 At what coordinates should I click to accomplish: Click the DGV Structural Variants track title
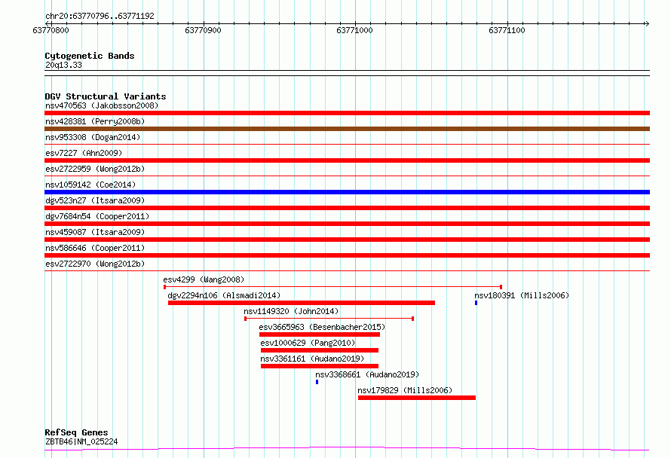click(106, 96)
